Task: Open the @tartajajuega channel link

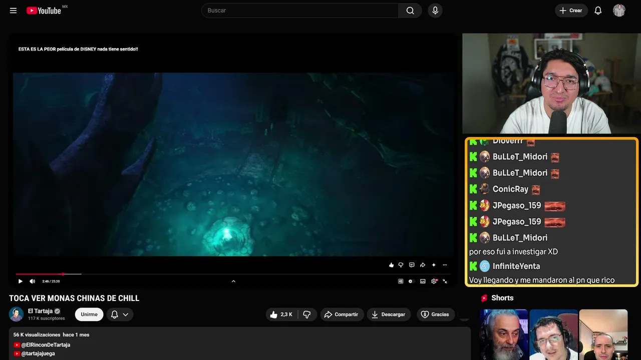Action: point(38,353)
